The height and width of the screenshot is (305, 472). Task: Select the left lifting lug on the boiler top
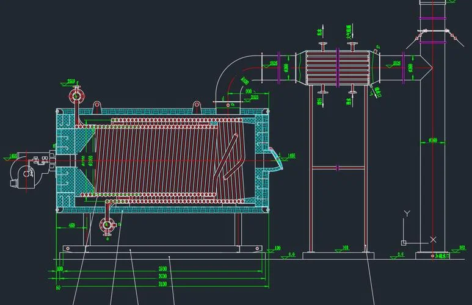point(96,107)
